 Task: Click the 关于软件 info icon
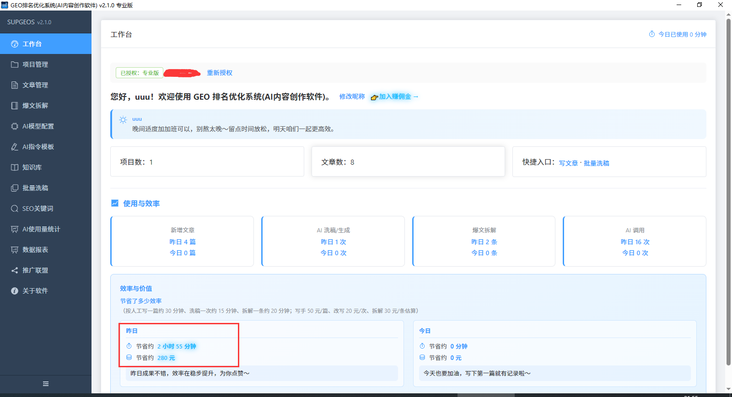15,291
